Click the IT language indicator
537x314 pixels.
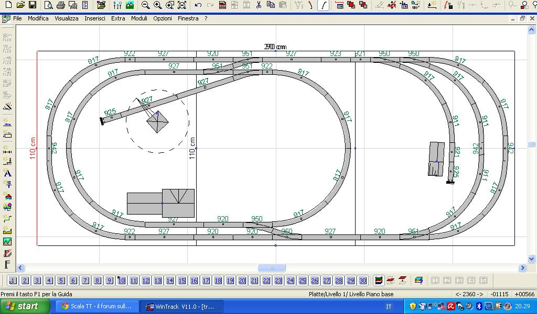389,307
